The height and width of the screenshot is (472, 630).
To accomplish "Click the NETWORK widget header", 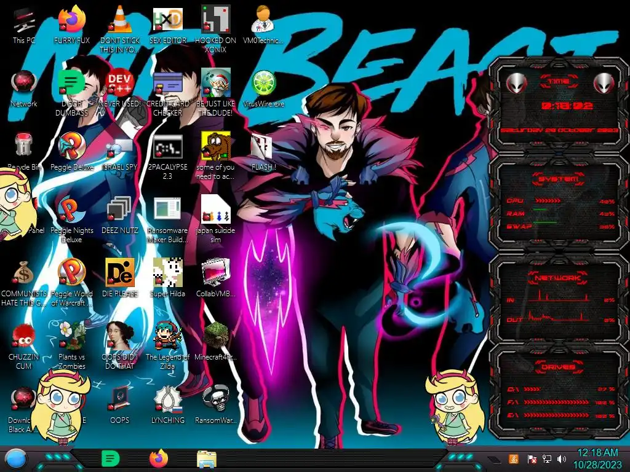I will pos(559,278).
